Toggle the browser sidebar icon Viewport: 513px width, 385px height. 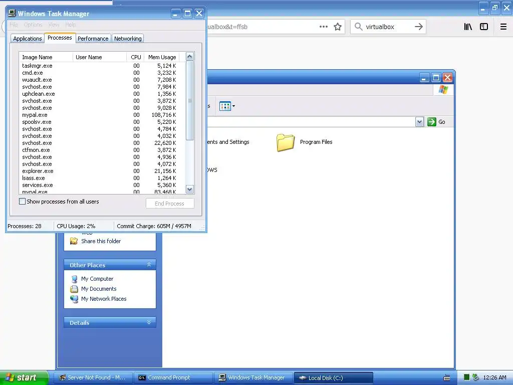click(484, 27)
